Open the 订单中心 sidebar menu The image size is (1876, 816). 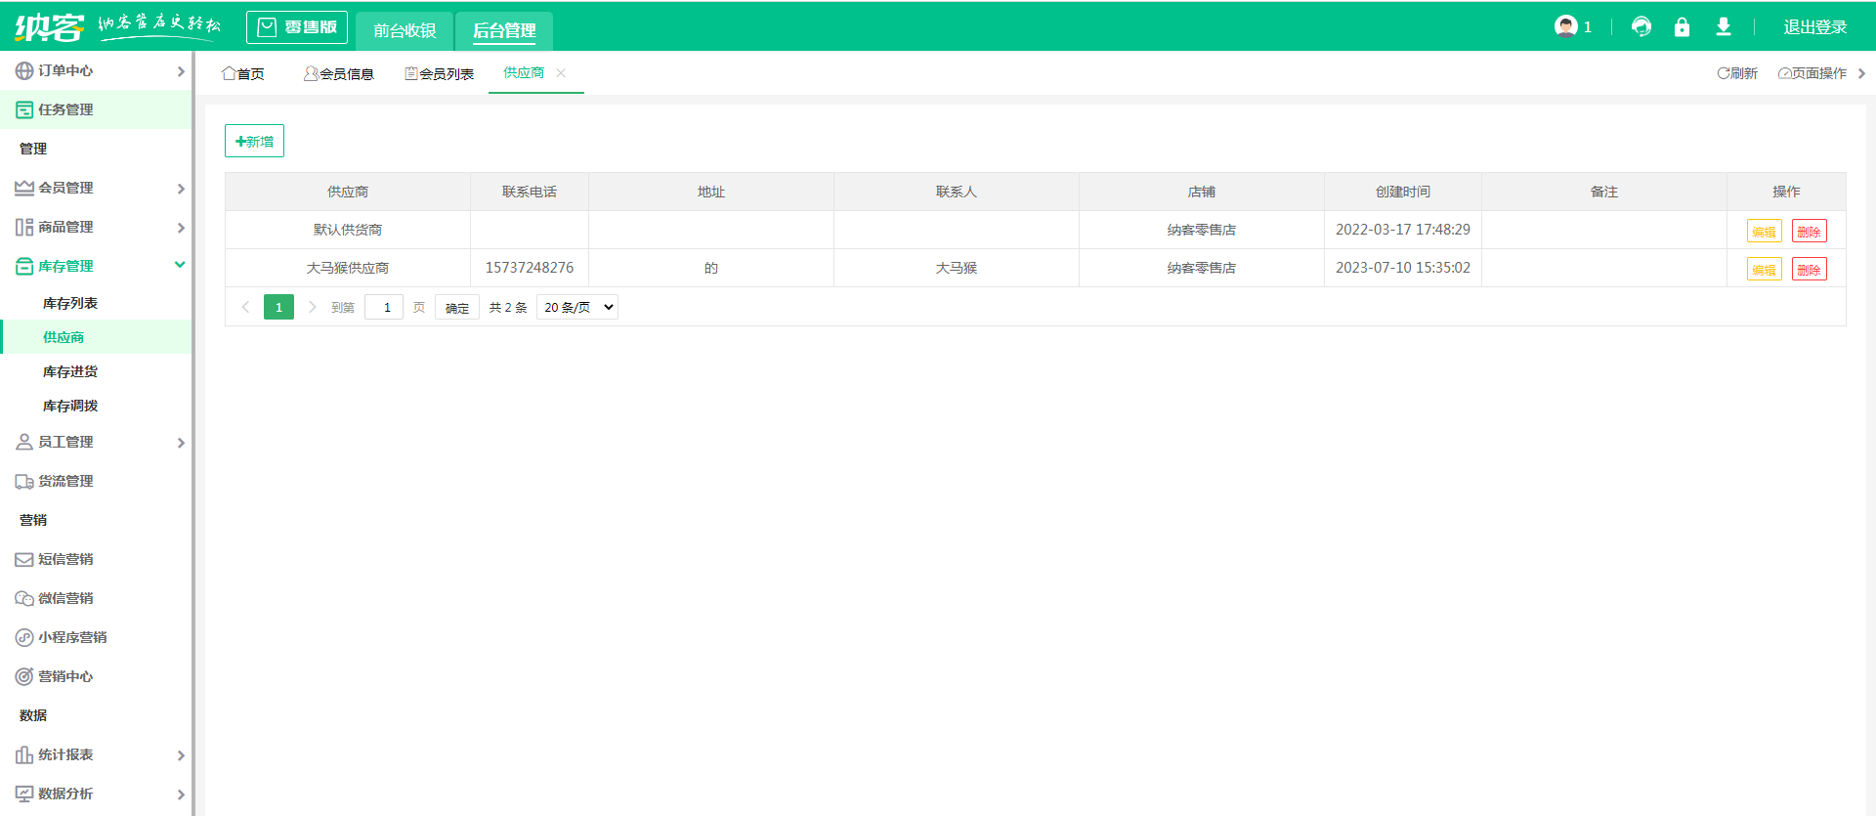(x=96, y=71)
